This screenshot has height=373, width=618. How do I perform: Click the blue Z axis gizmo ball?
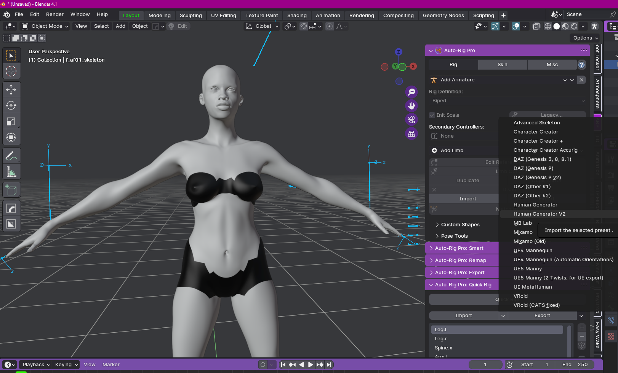coord(399,52)
